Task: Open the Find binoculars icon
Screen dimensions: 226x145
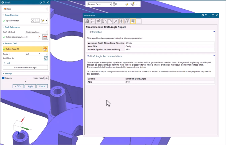Action: coord(127,21)
